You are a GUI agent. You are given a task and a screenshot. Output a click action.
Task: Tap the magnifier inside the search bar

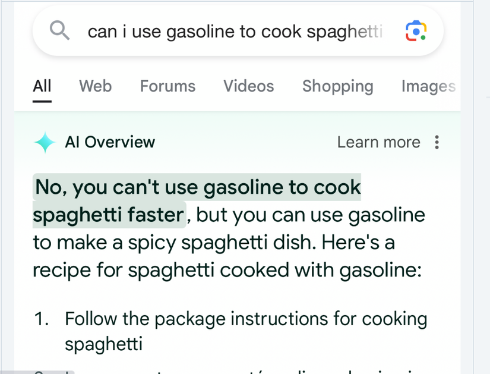[x=59, y=31]
